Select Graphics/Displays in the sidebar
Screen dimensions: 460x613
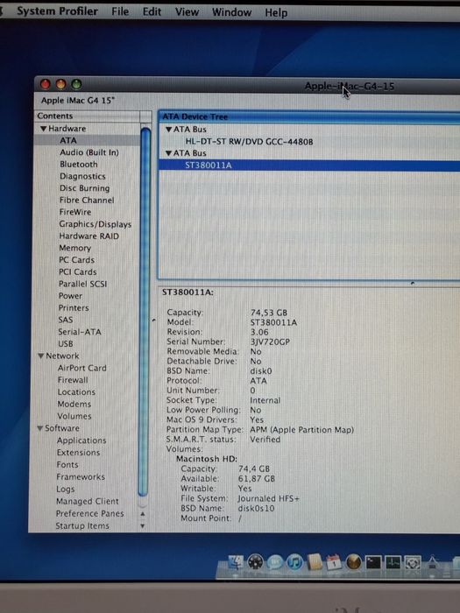(95, 224)
